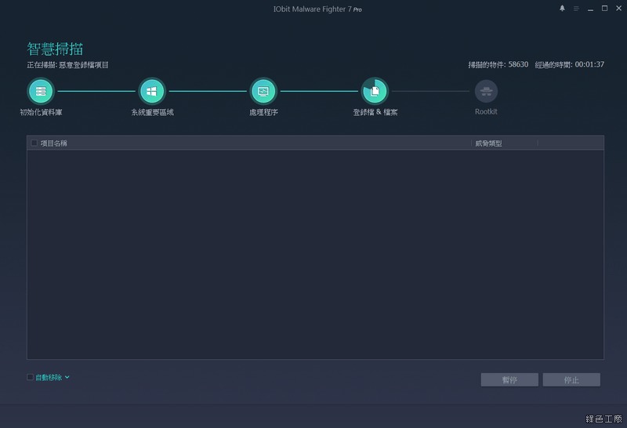
Task: Click the 登錄檔 & 檔案 step label
Action: 375,112
